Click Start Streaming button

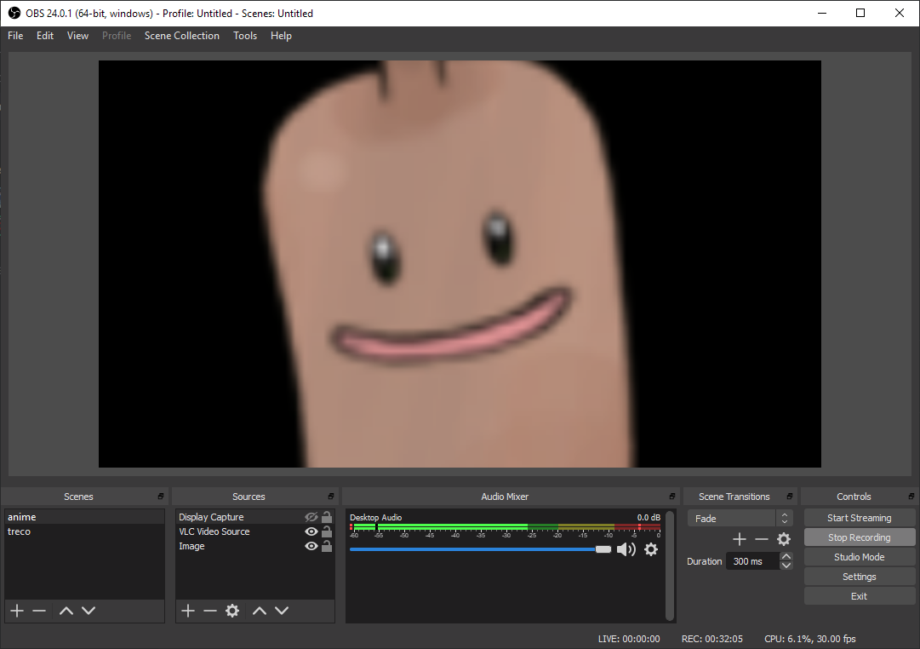click(859, 518)
